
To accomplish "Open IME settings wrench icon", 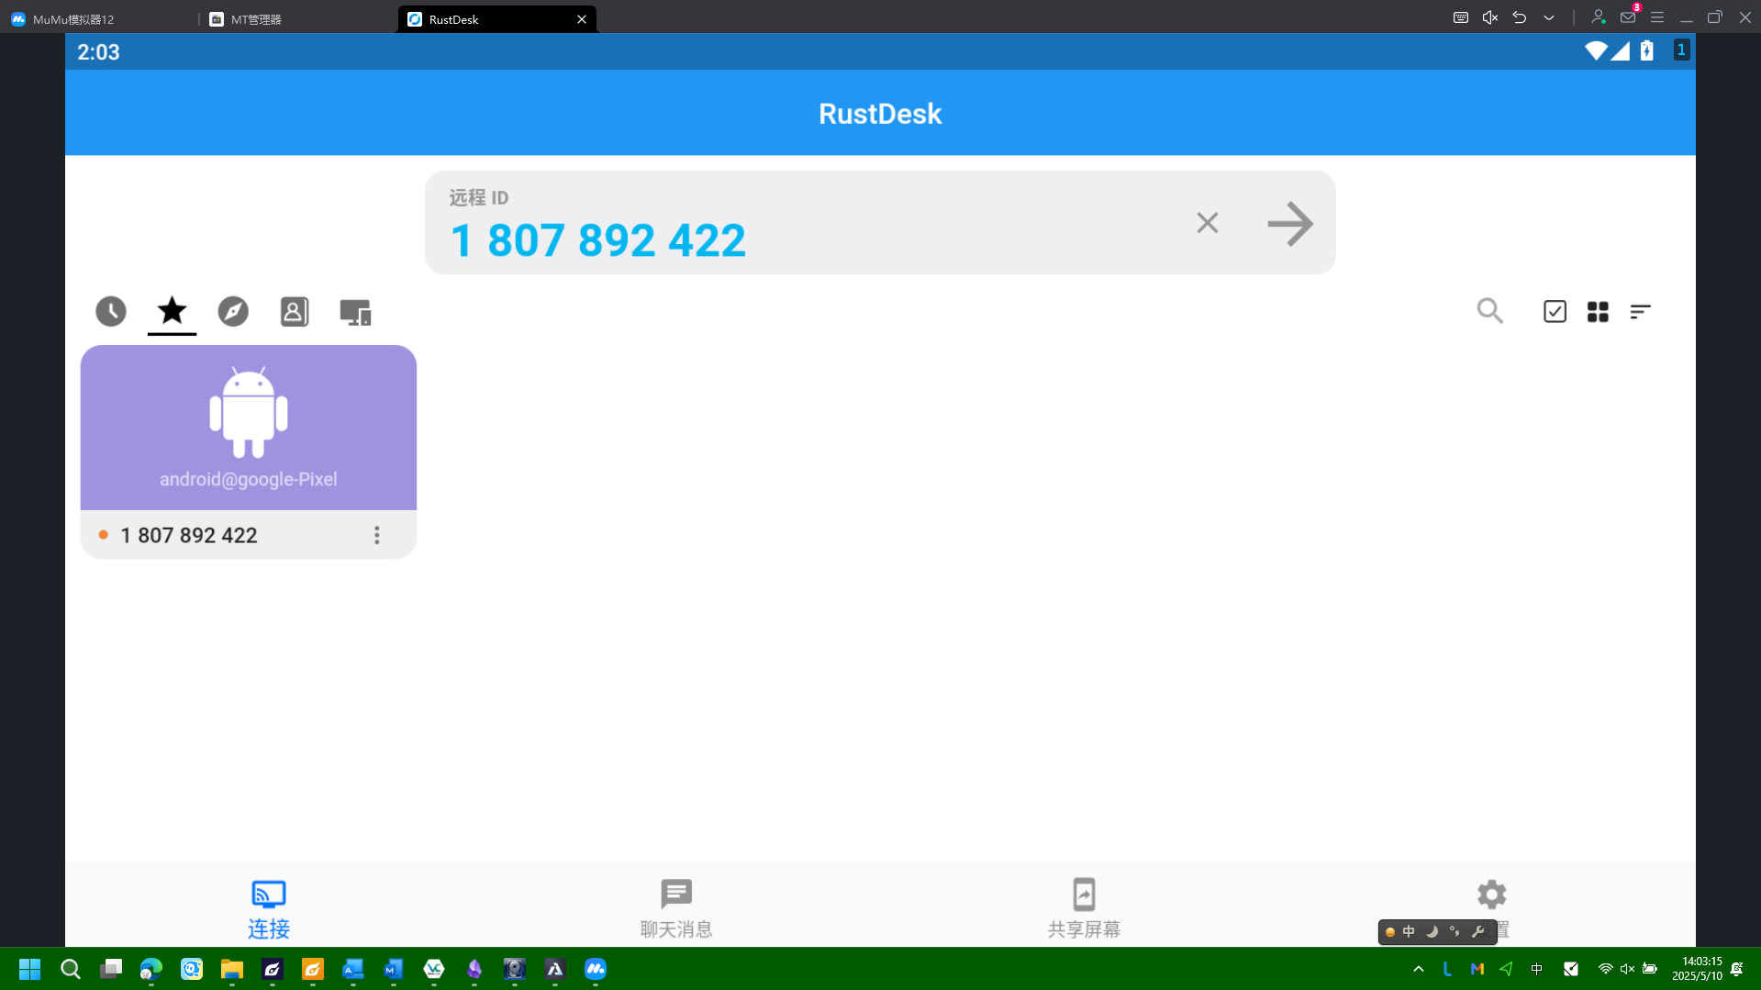I will [x=1477, y=931].
